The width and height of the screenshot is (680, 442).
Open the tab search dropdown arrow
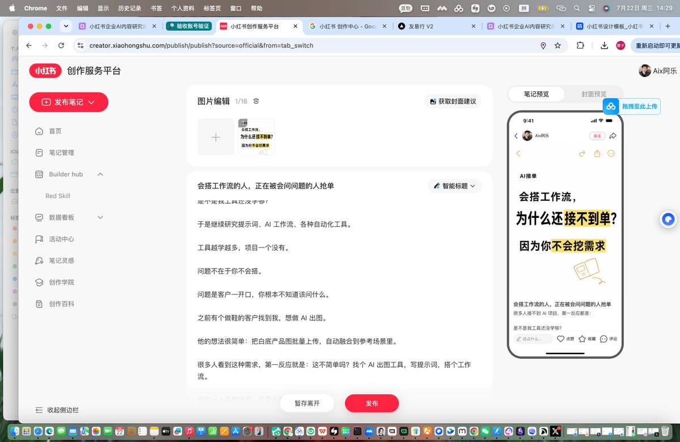pyautogui.click(x=66, y=27)
